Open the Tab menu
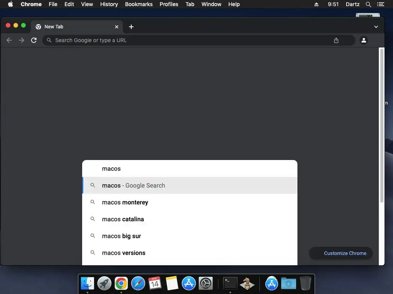The height and width of the screenshot is (294, 393). point(190,4)
